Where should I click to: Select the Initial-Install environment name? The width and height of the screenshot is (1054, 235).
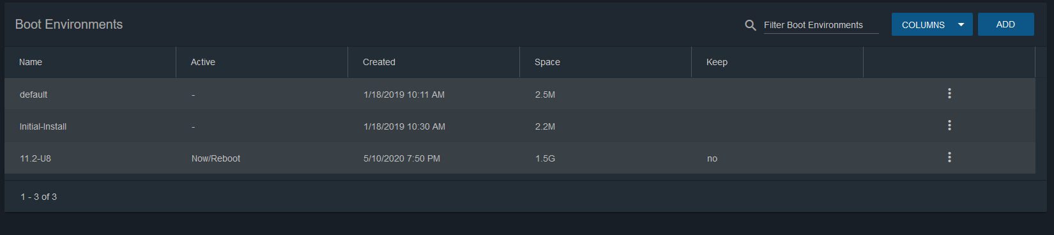[43, 126]
